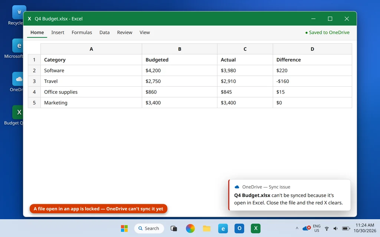Click the Excel logo in the title bar
The image size is (380, 237).
[29, 19]
